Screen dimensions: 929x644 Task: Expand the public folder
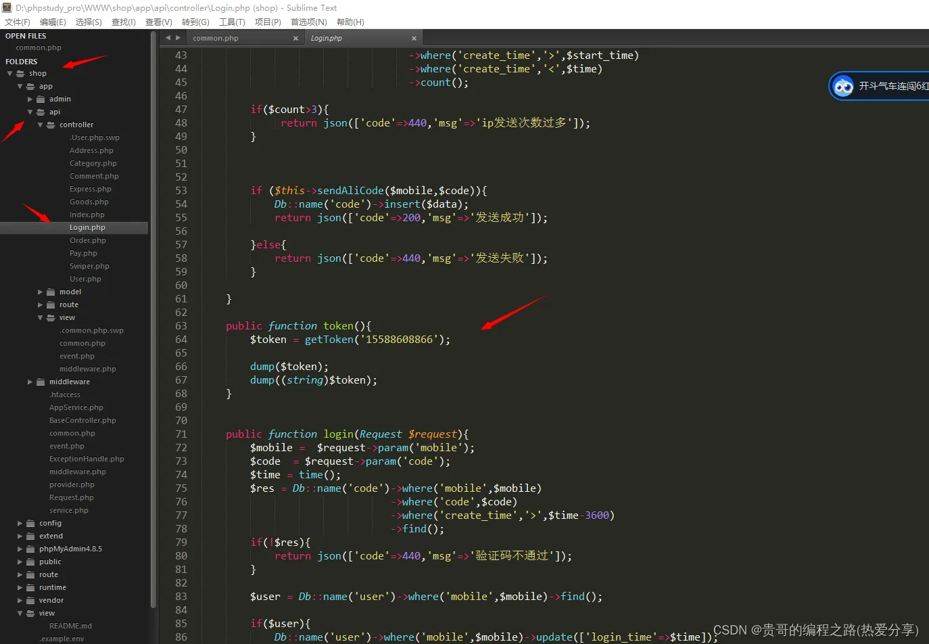[x=20, y=561]
